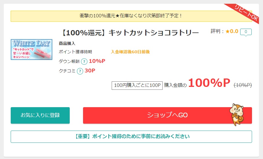The image size is (263, 159).
Task: Click the crossed-out (10%P) old rate
Action: coord(243,85)
